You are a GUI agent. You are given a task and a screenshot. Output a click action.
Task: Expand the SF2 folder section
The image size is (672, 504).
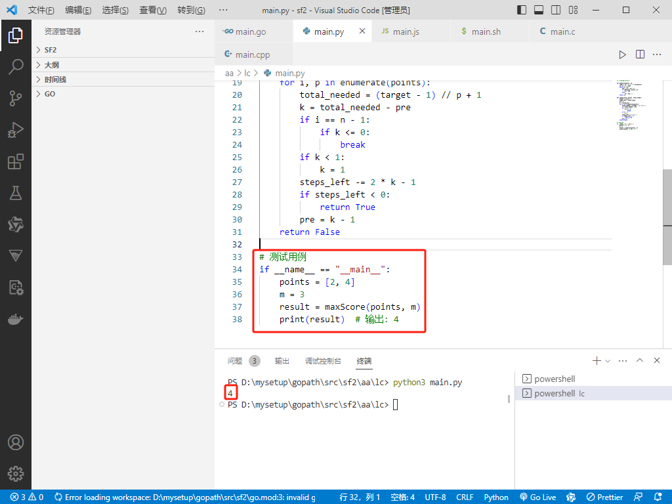coord(123,50)
